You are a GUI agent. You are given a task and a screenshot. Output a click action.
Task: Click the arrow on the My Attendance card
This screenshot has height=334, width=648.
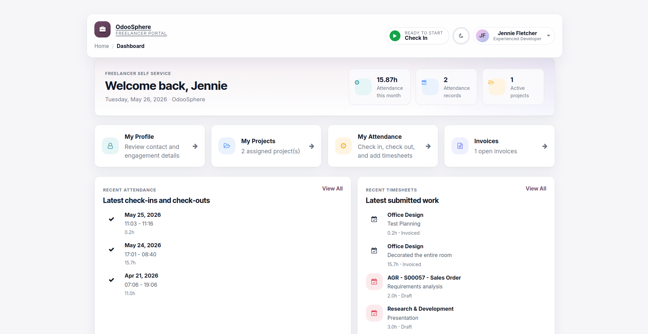428,146
